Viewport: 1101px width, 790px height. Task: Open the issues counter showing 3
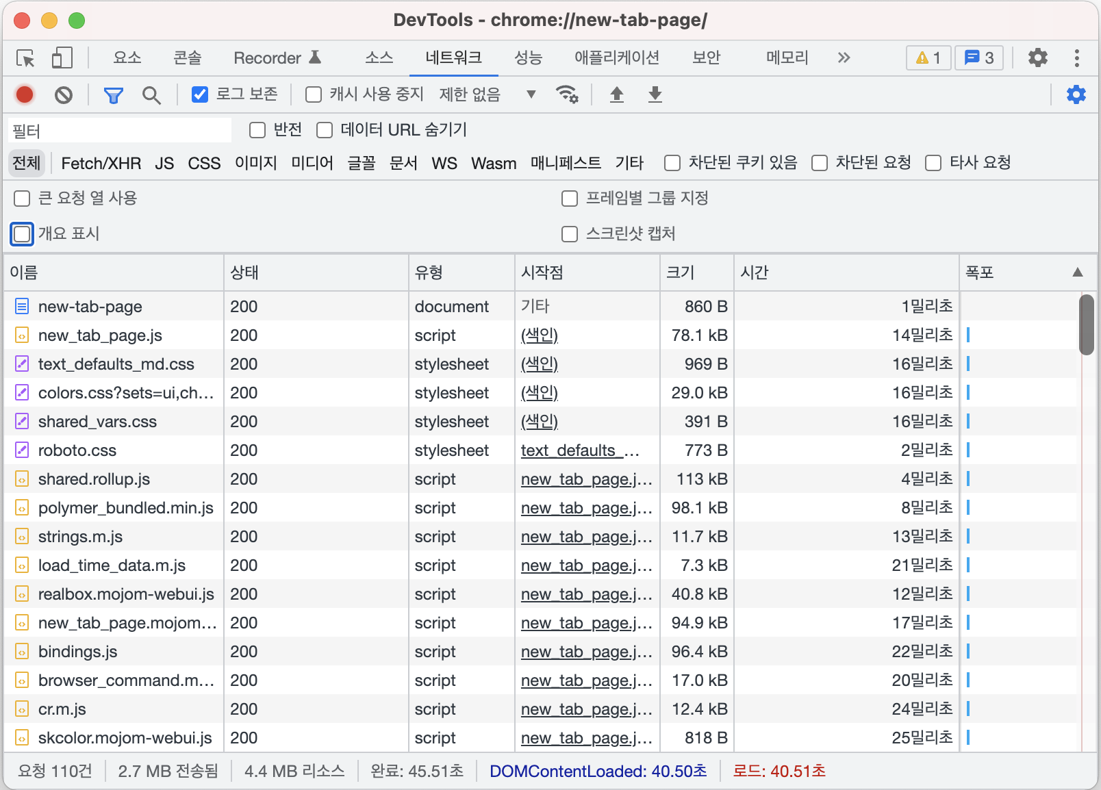point(979,58)
